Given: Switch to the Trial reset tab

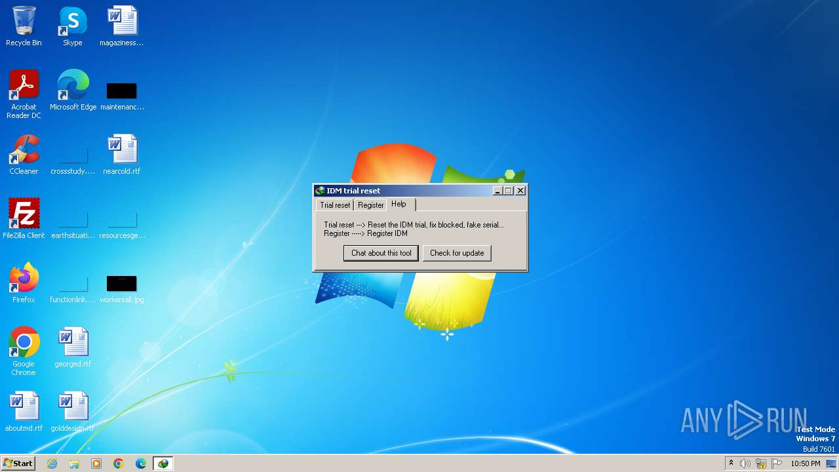Looking at the screenshot, I should pyautogui.click(x=335, y=205).
